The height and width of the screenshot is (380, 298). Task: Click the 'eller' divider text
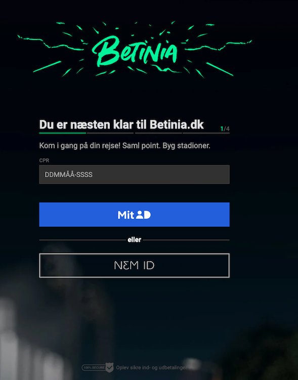tap(134, 240)
